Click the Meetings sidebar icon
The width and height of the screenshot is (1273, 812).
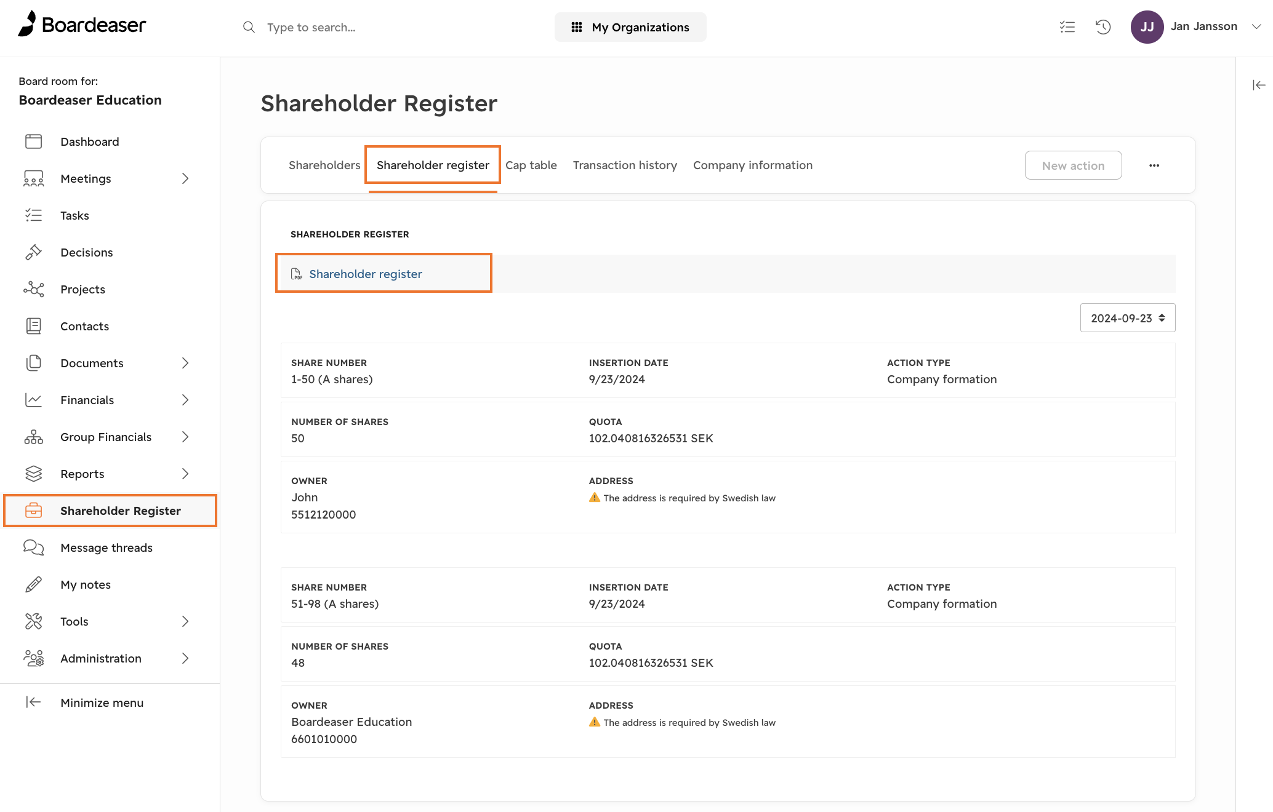[x=34, y=178]
